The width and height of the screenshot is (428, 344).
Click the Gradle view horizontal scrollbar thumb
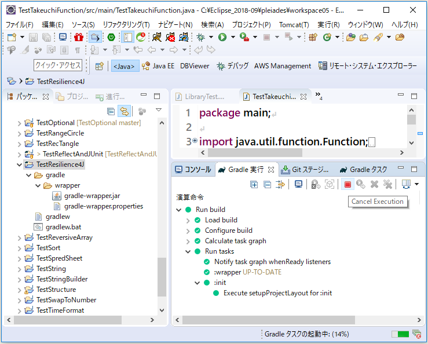[x=269, y=320]
